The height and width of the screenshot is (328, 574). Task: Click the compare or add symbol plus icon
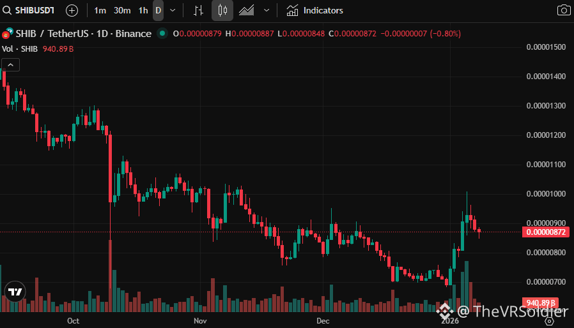[72, 11]
